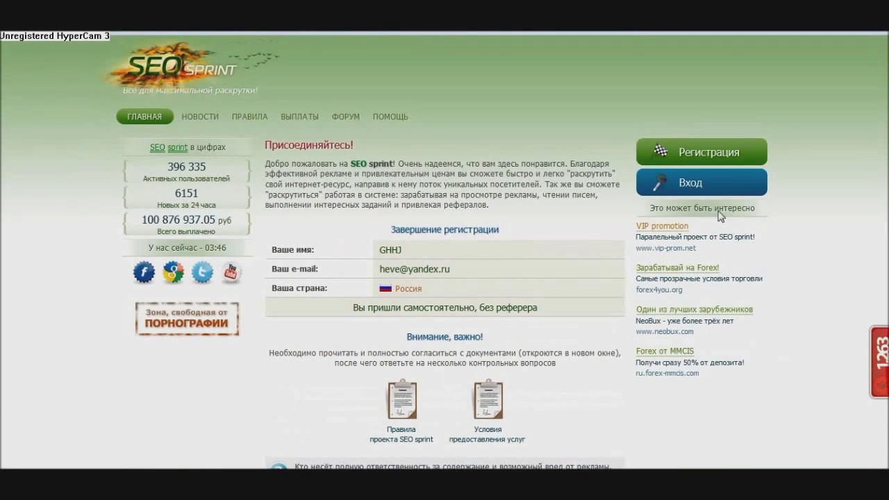
Task: Open the Forex от MMCIS link
Action: click(665, 351)
